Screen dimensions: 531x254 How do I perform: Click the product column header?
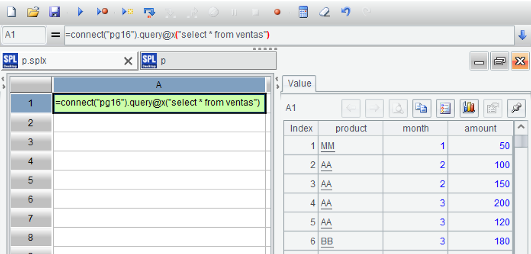[x=351, y=128]
